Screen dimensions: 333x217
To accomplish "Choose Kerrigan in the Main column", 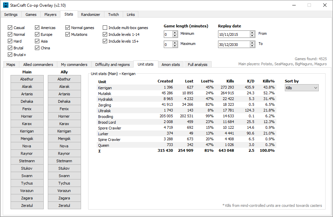I will point(27,131).
